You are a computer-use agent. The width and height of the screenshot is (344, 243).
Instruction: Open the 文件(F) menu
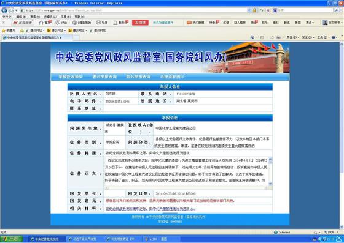pyautogui.click(x=7, y=17)
